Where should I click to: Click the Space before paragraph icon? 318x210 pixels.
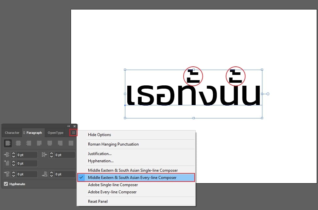(7, 174)
